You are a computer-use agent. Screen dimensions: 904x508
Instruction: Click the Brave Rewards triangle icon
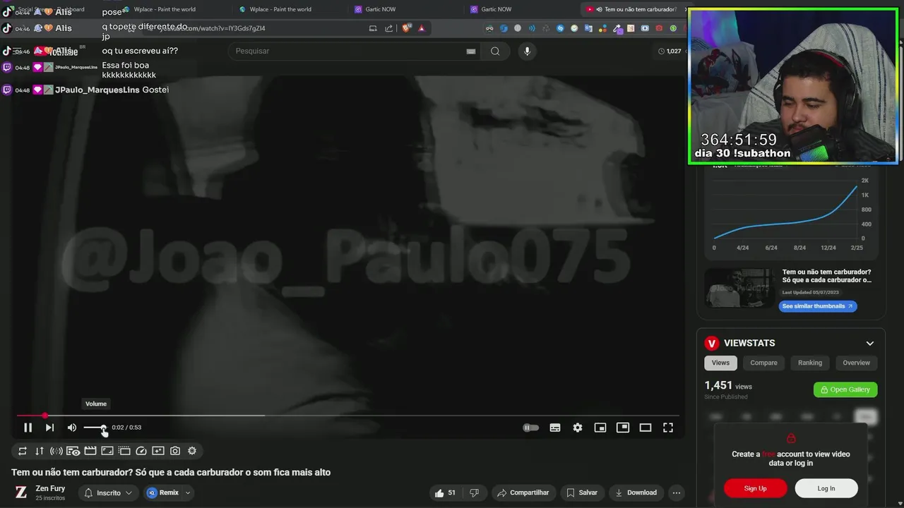422,28
